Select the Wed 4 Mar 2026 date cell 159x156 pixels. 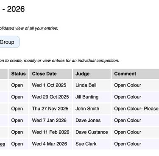[50, 144]
